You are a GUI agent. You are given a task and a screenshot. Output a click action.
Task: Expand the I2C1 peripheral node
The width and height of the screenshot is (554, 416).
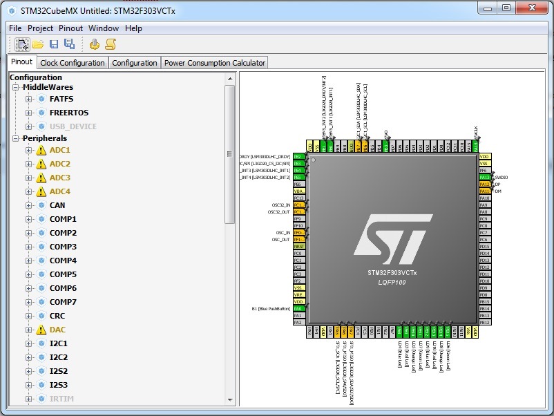tap(29, 343)
